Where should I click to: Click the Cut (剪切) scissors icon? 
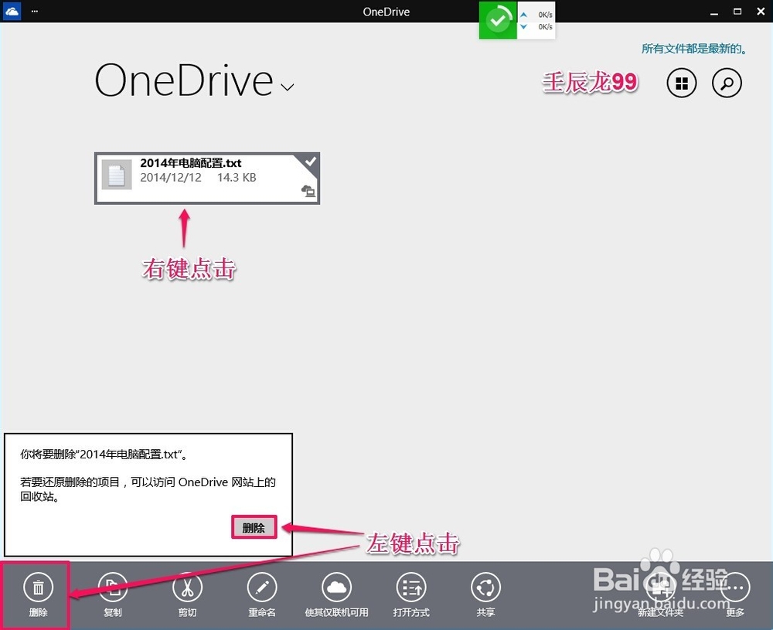pos(187,587)
